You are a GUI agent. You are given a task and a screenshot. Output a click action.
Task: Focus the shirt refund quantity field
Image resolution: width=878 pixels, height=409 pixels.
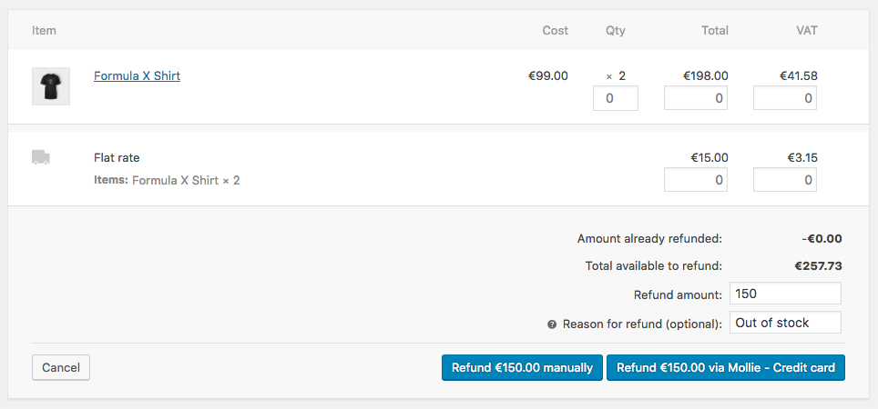615,98
